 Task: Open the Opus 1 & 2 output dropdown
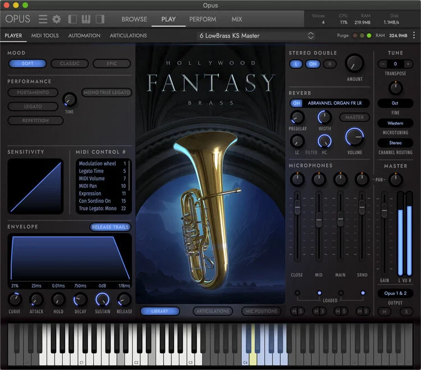tap(395, 293)
